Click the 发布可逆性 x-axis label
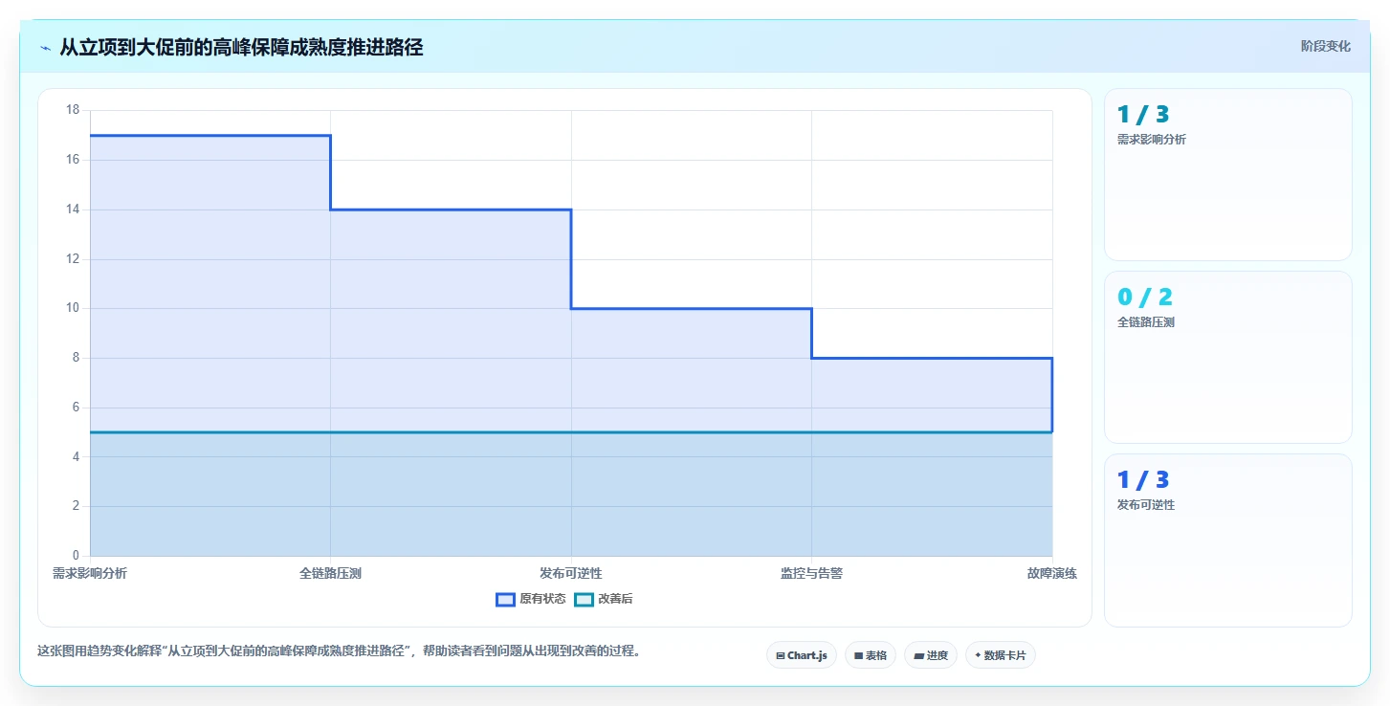Viewport: 1390px width, 706px height. (571, 573)
